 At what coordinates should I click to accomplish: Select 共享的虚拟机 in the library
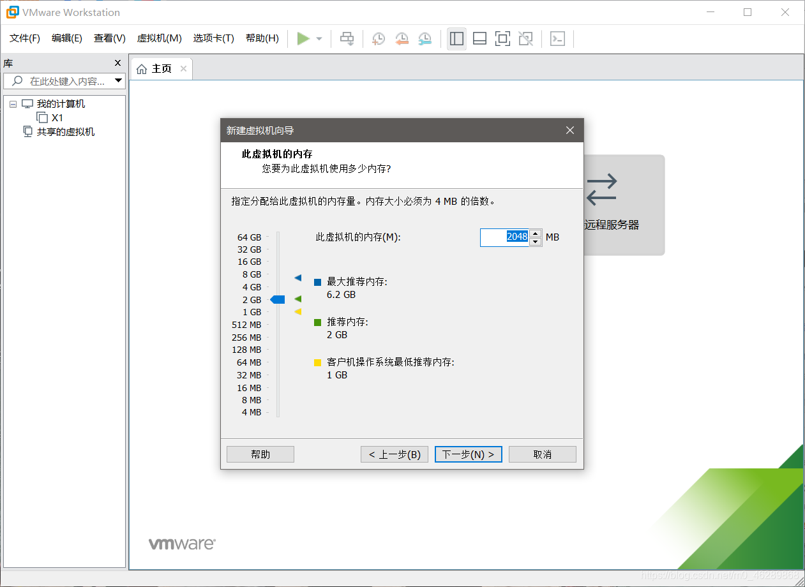click(x=66, y=132)
